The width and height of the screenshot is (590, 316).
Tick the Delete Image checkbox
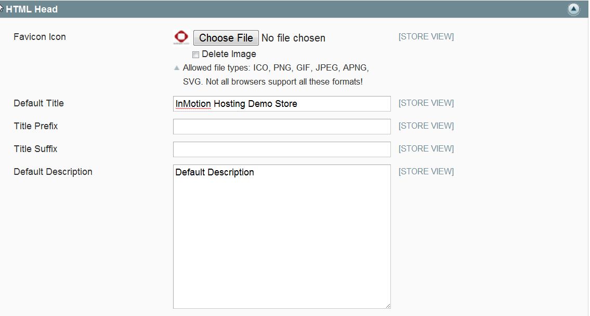[196, 54]
